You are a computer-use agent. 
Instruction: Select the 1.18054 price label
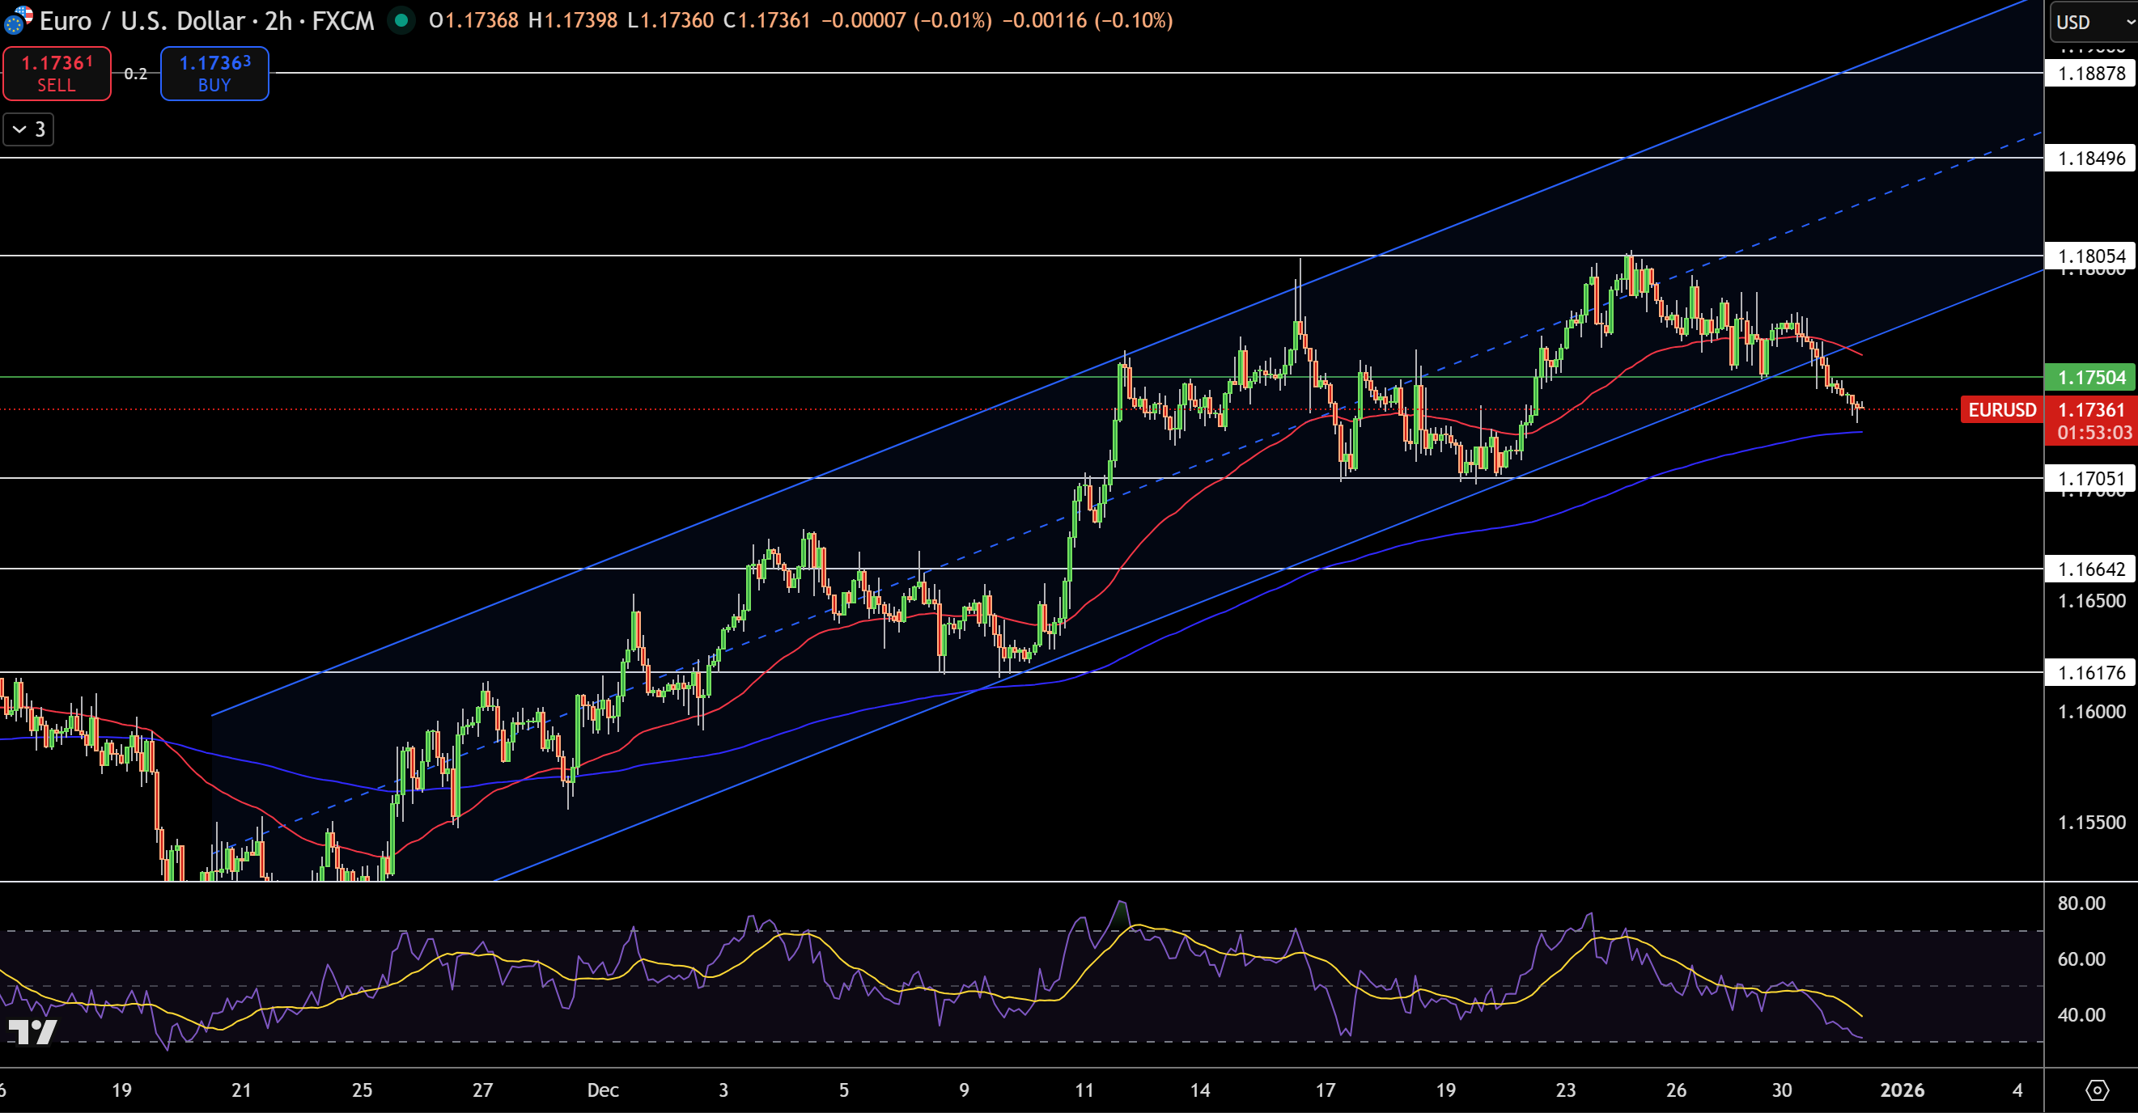coord(2090,256)
